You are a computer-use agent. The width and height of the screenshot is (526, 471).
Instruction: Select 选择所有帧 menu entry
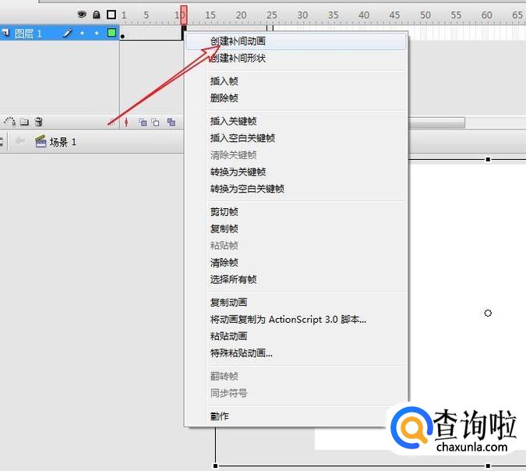296,279
